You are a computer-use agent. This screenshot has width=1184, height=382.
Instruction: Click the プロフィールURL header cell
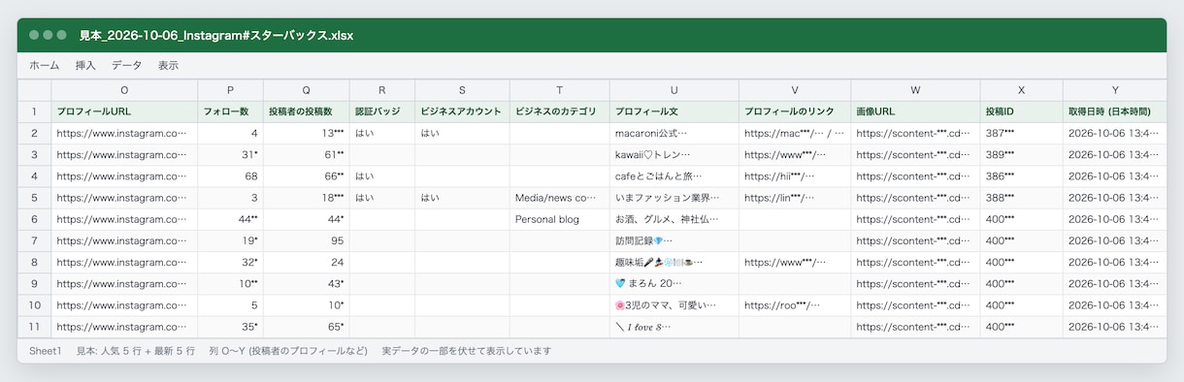point(124,111)
